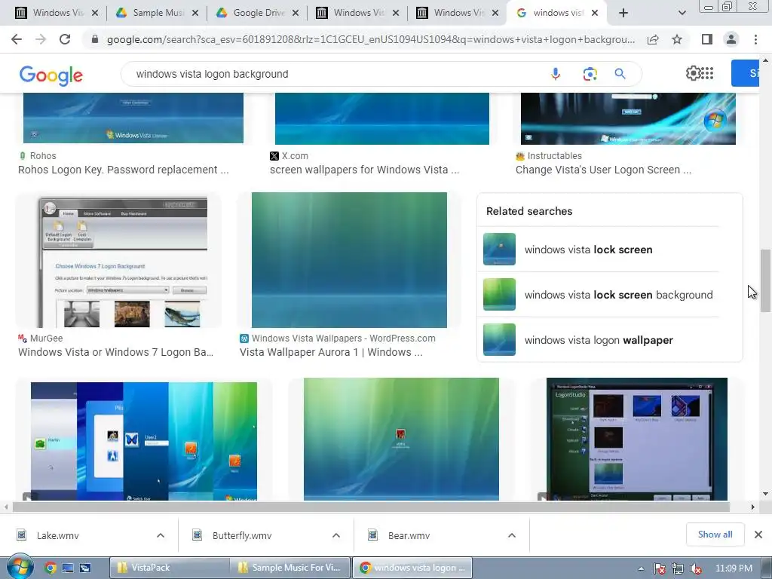Open the LogonStudio screenshot thumbnail
The image size is (772, 579).
[x=636, y=440]
